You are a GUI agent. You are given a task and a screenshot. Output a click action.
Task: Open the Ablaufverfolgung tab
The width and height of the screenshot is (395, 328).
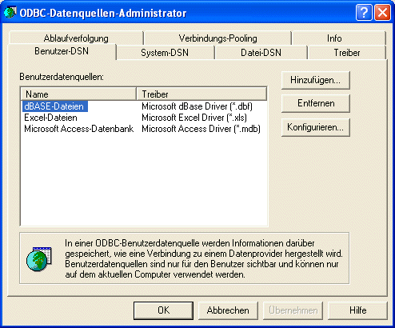coord(76,38)
